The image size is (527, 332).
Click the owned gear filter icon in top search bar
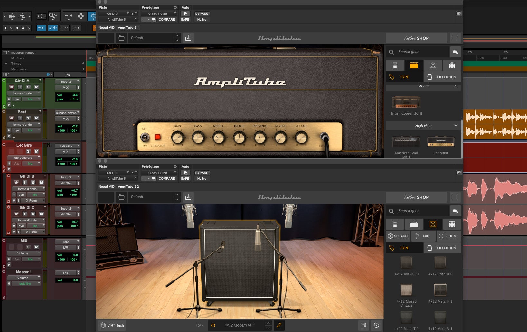point(455,52)
